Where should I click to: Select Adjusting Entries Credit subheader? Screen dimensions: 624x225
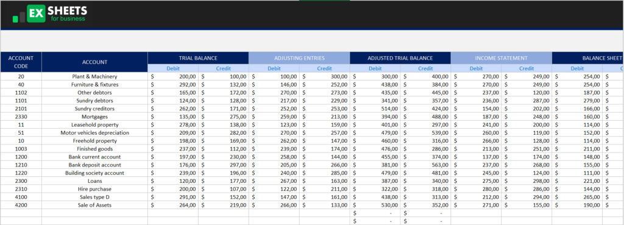coord(324,68)
